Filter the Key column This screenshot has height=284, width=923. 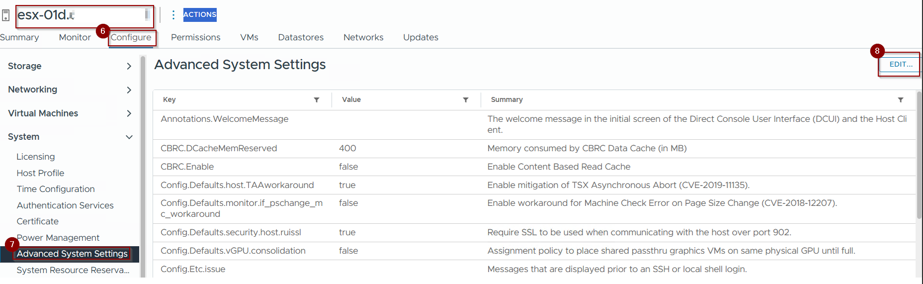pos(317,100)
